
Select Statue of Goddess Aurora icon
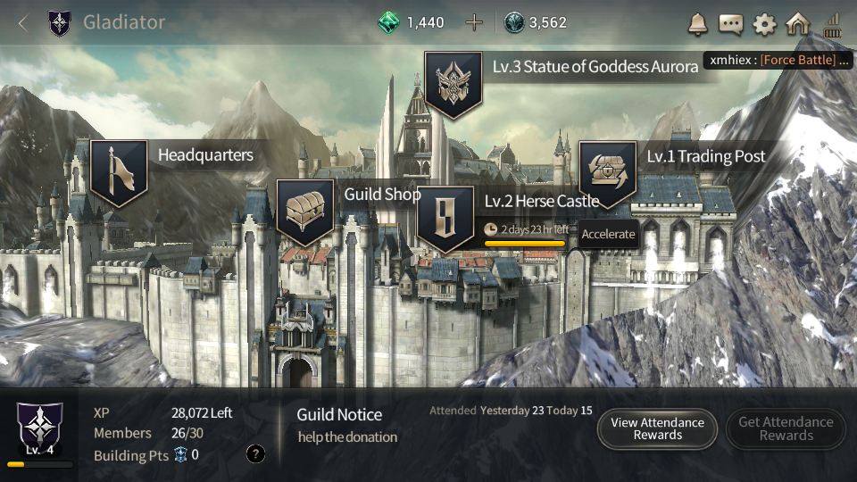click(453, 86)
